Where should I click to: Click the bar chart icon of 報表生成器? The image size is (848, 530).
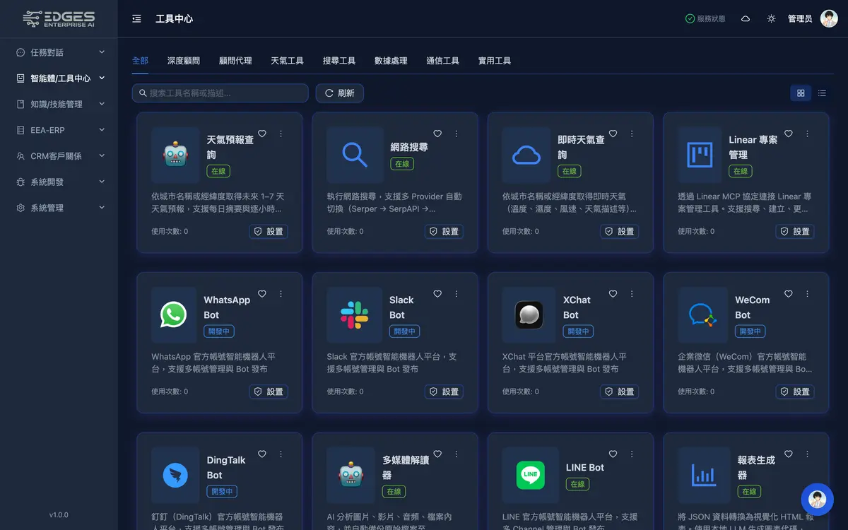(704, 476)
